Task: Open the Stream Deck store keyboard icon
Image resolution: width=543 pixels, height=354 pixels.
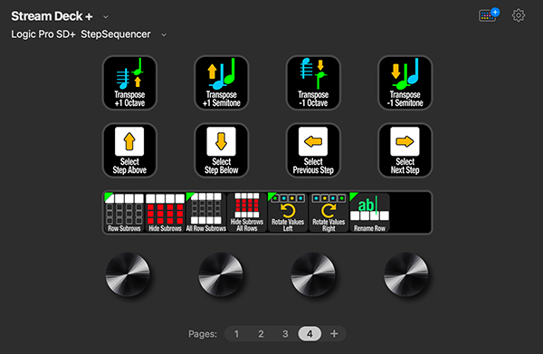Action: tap(489, 14)
